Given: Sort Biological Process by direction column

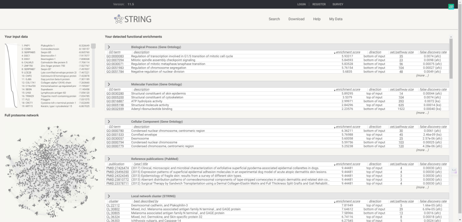Looking at the screenshot, I should 374,52.
